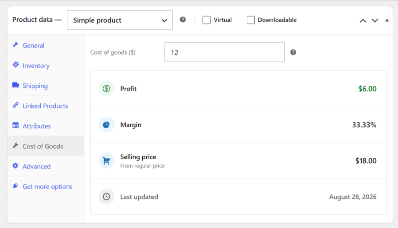The image size is (398, 228).
Task: Go to the Shipping tab
Action: pos(46,86)
